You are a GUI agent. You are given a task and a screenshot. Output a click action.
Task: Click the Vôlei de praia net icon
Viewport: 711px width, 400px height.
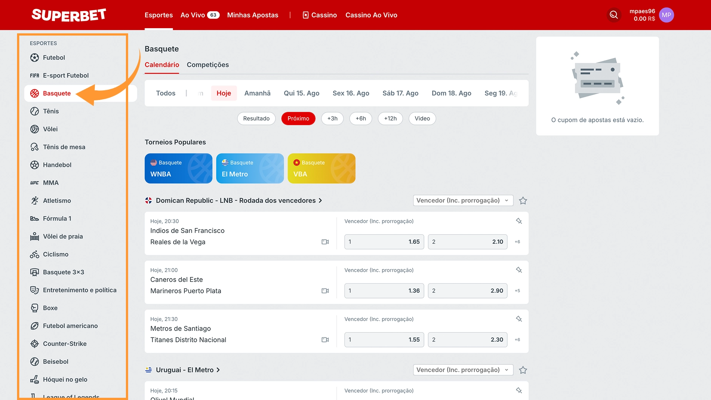(34, 236)
